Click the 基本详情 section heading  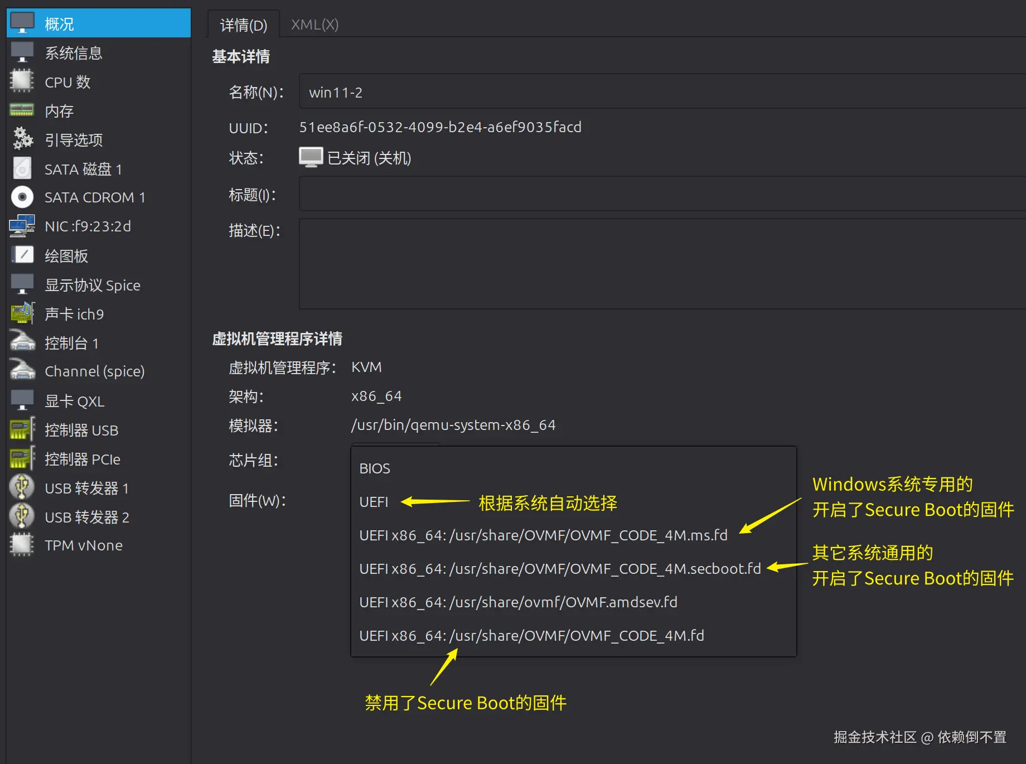(x=241, y=56)
